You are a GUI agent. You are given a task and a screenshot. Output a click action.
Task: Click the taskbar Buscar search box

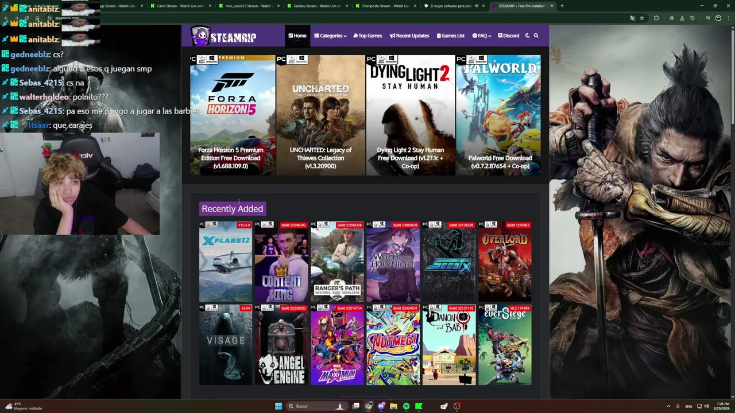click(x=316, y=406)
